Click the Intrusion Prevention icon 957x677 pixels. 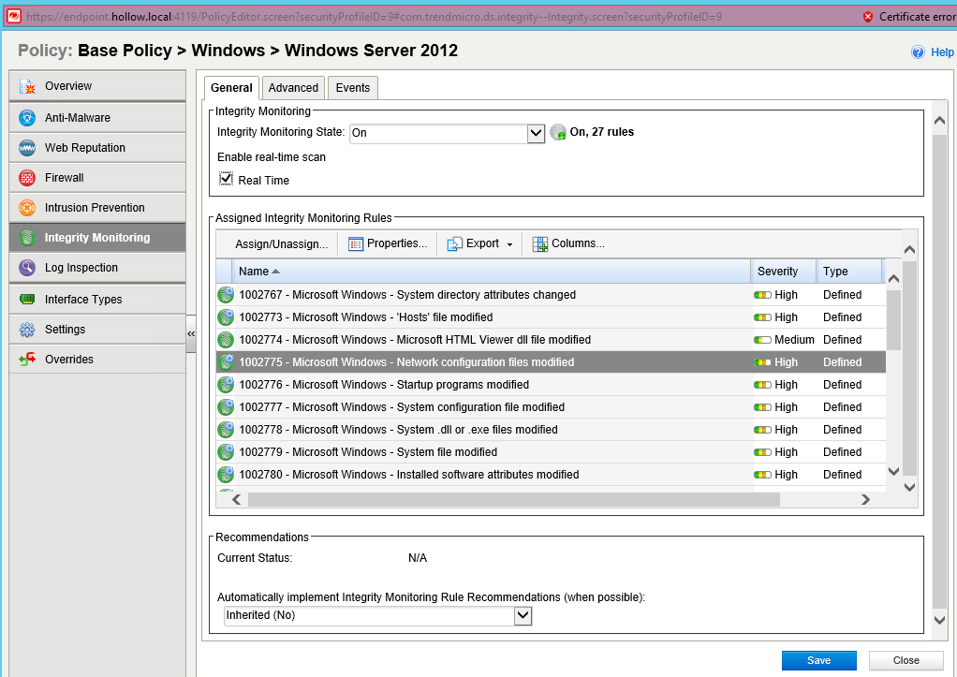click(x=27, y=208)
